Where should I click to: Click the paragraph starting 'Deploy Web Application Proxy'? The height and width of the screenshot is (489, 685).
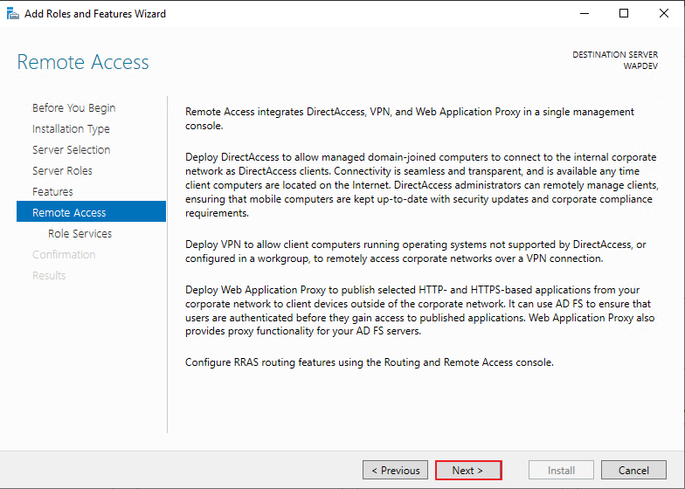coord(419,311)
